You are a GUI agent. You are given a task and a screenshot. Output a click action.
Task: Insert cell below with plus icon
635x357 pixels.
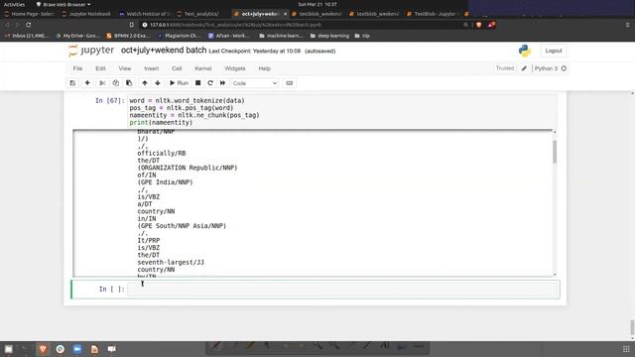tap(87, 83)
